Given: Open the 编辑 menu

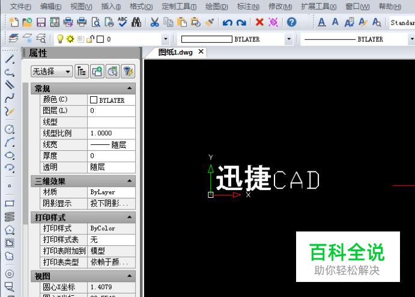Looking at the screenshot, I should pyautogui.click(x=51, y=7).
